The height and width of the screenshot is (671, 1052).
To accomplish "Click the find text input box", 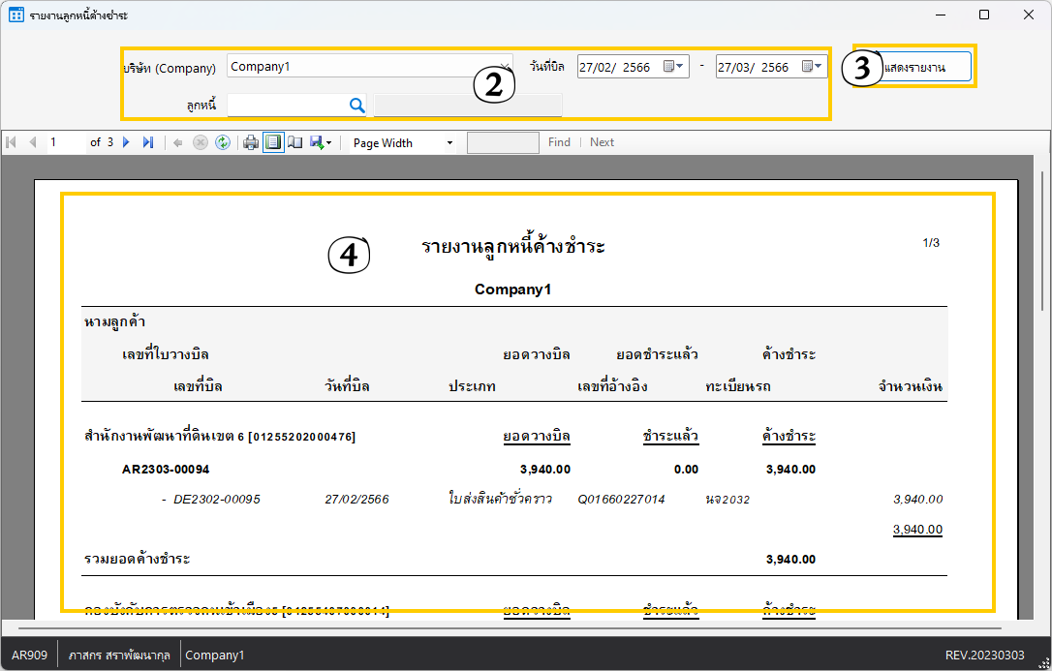I will pyautogui.click(x=503, y=142).
